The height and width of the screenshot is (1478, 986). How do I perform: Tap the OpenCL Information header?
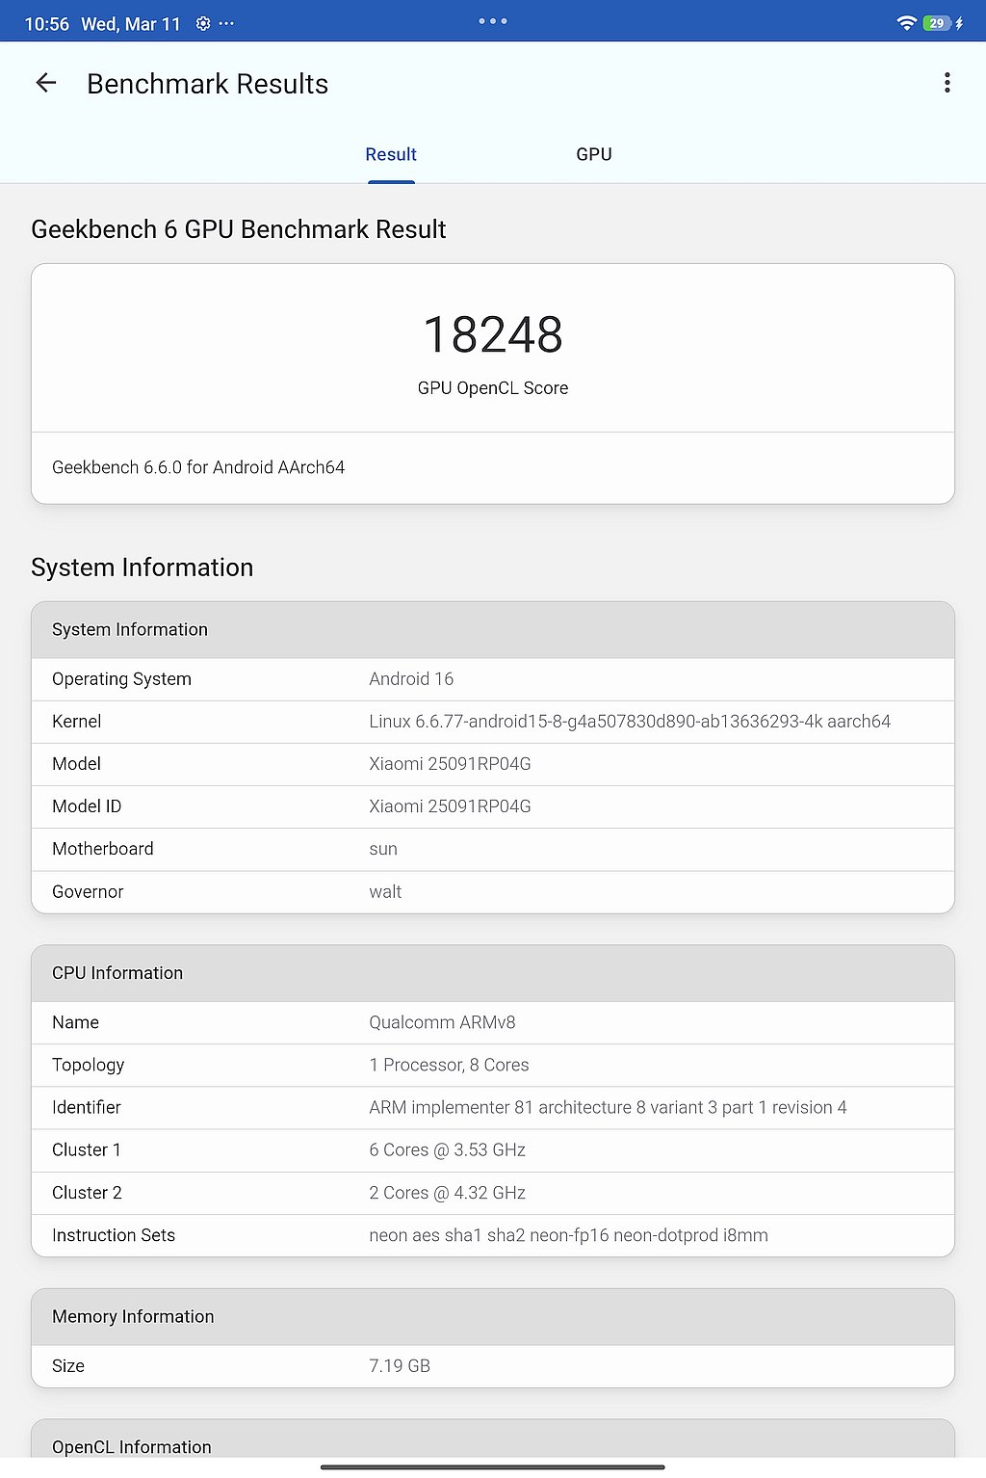(493, 1445)
